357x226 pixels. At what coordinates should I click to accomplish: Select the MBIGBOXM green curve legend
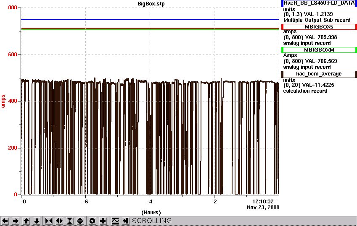319,50
